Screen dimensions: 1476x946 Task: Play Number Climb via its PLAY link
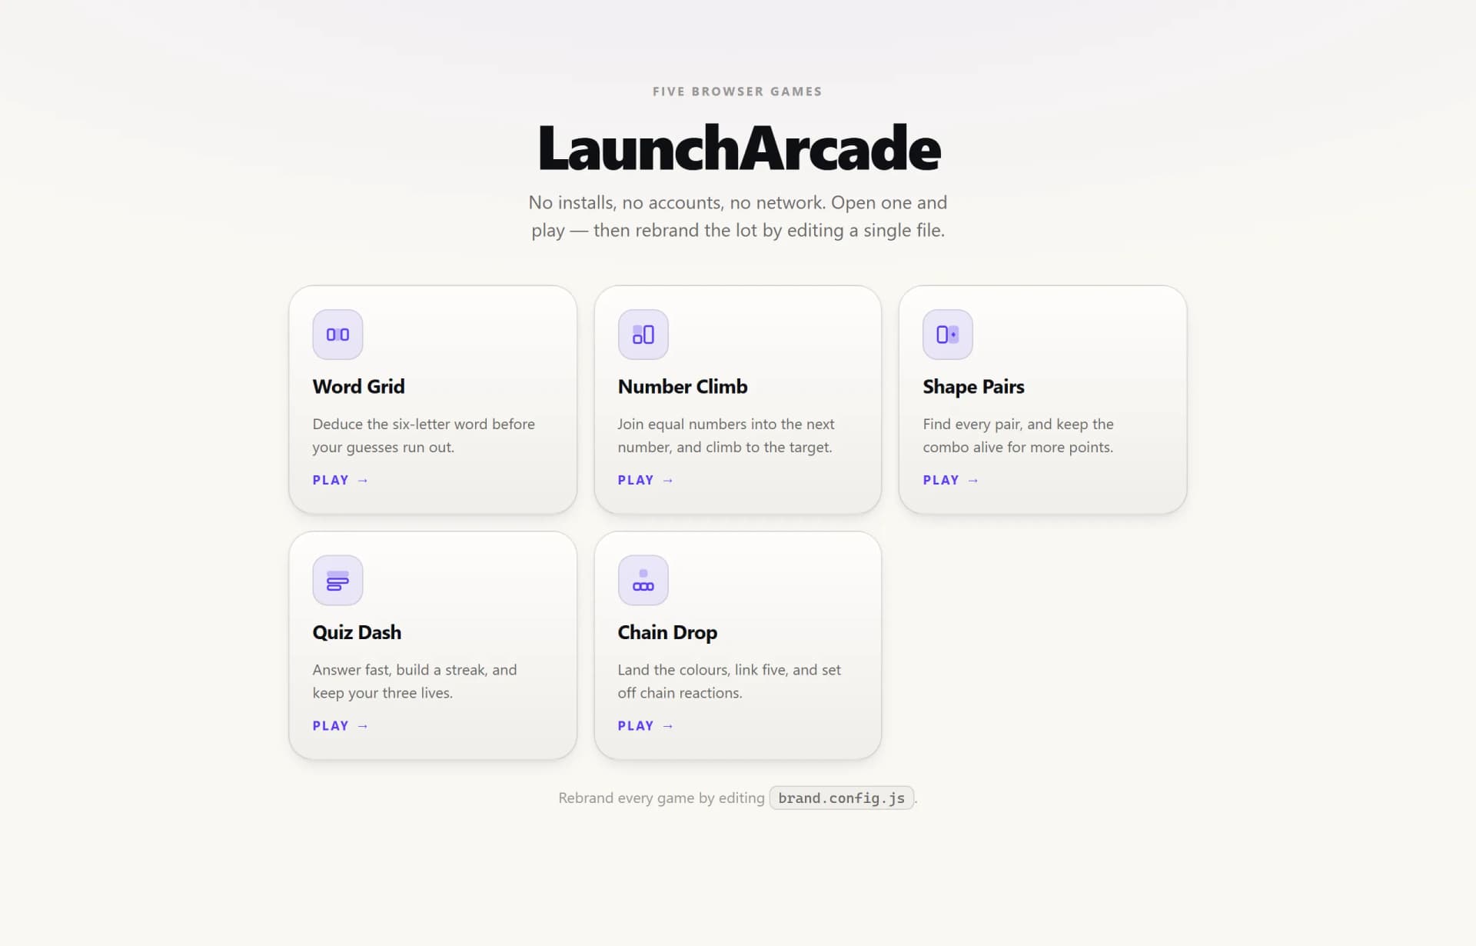click(645, 480)
